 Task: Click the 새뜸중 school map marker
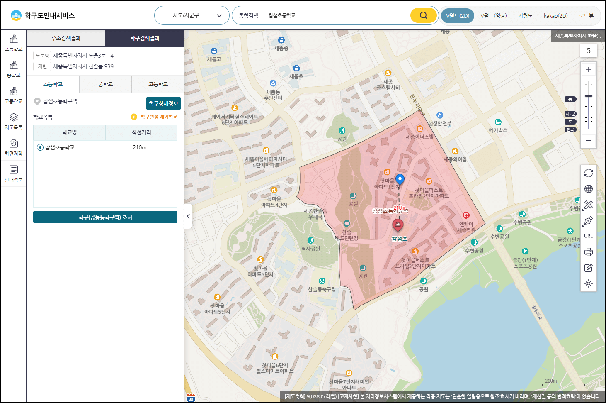pos(281,40)
